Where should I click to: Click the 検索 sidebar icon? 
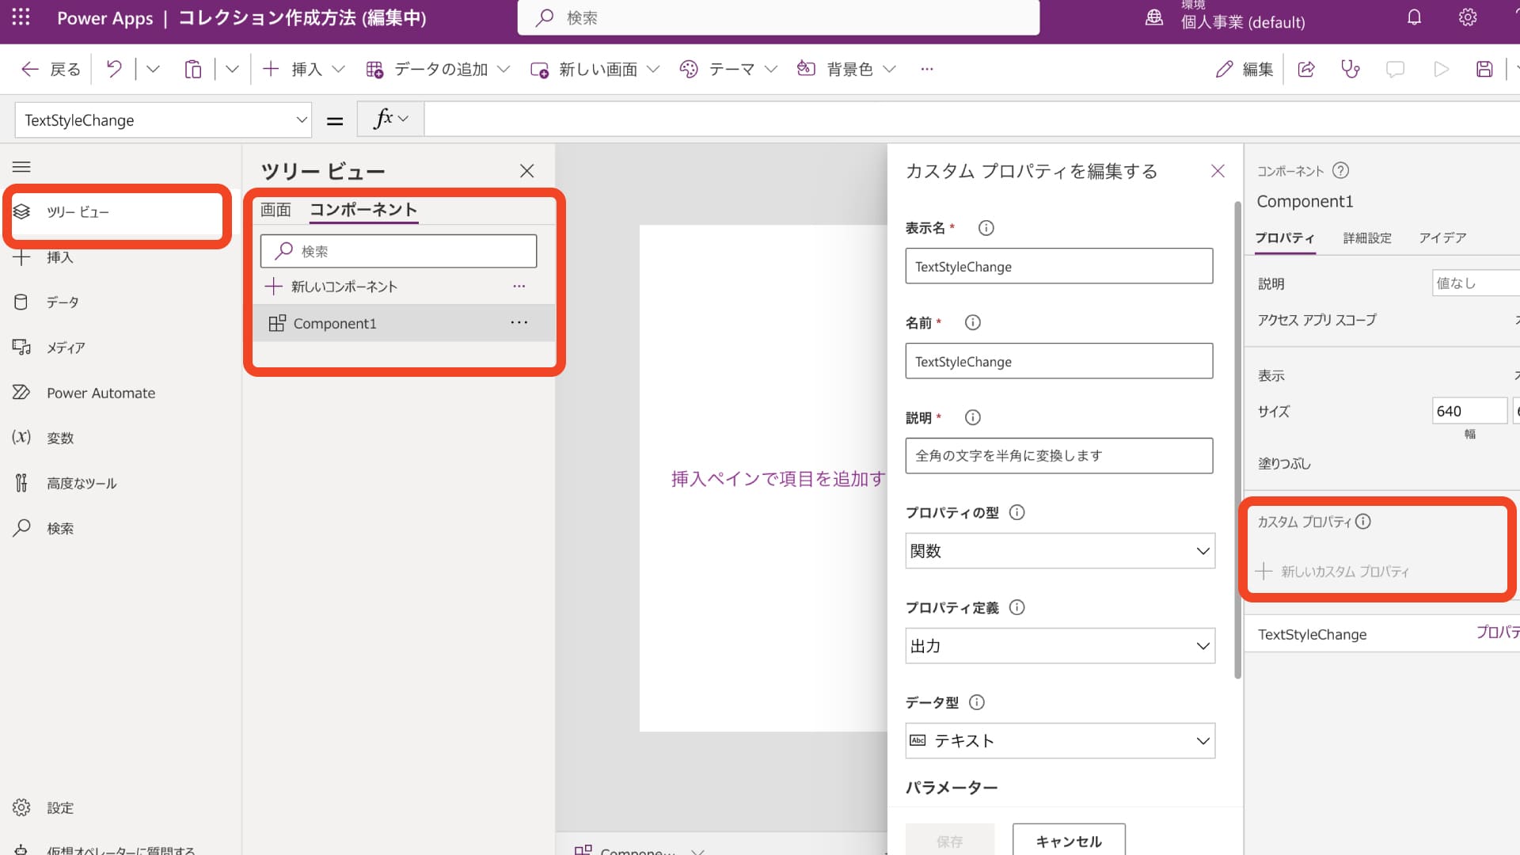[59, 527]
